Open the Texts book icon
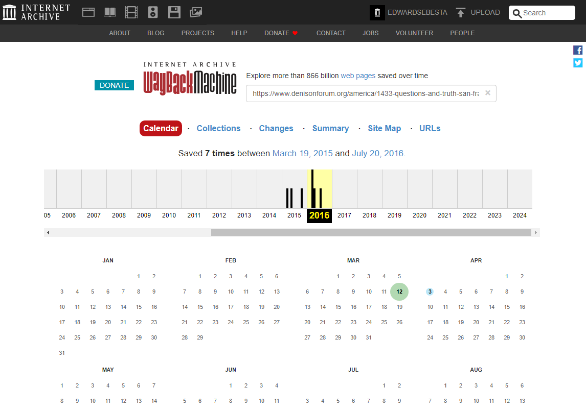This screenshot has width=586, height=412. (110, 12)
